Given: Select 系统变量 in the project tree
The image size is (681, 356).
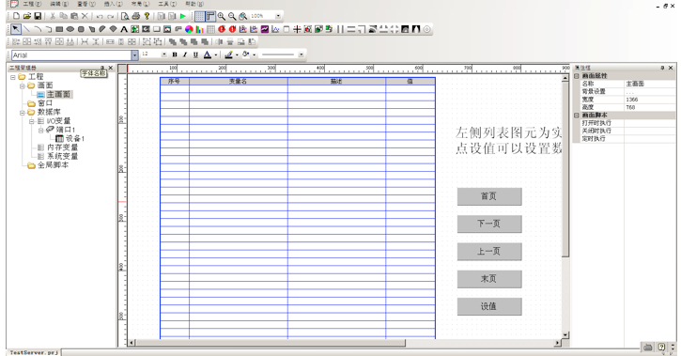Looking at the screenshot, I should click(63, 156).
